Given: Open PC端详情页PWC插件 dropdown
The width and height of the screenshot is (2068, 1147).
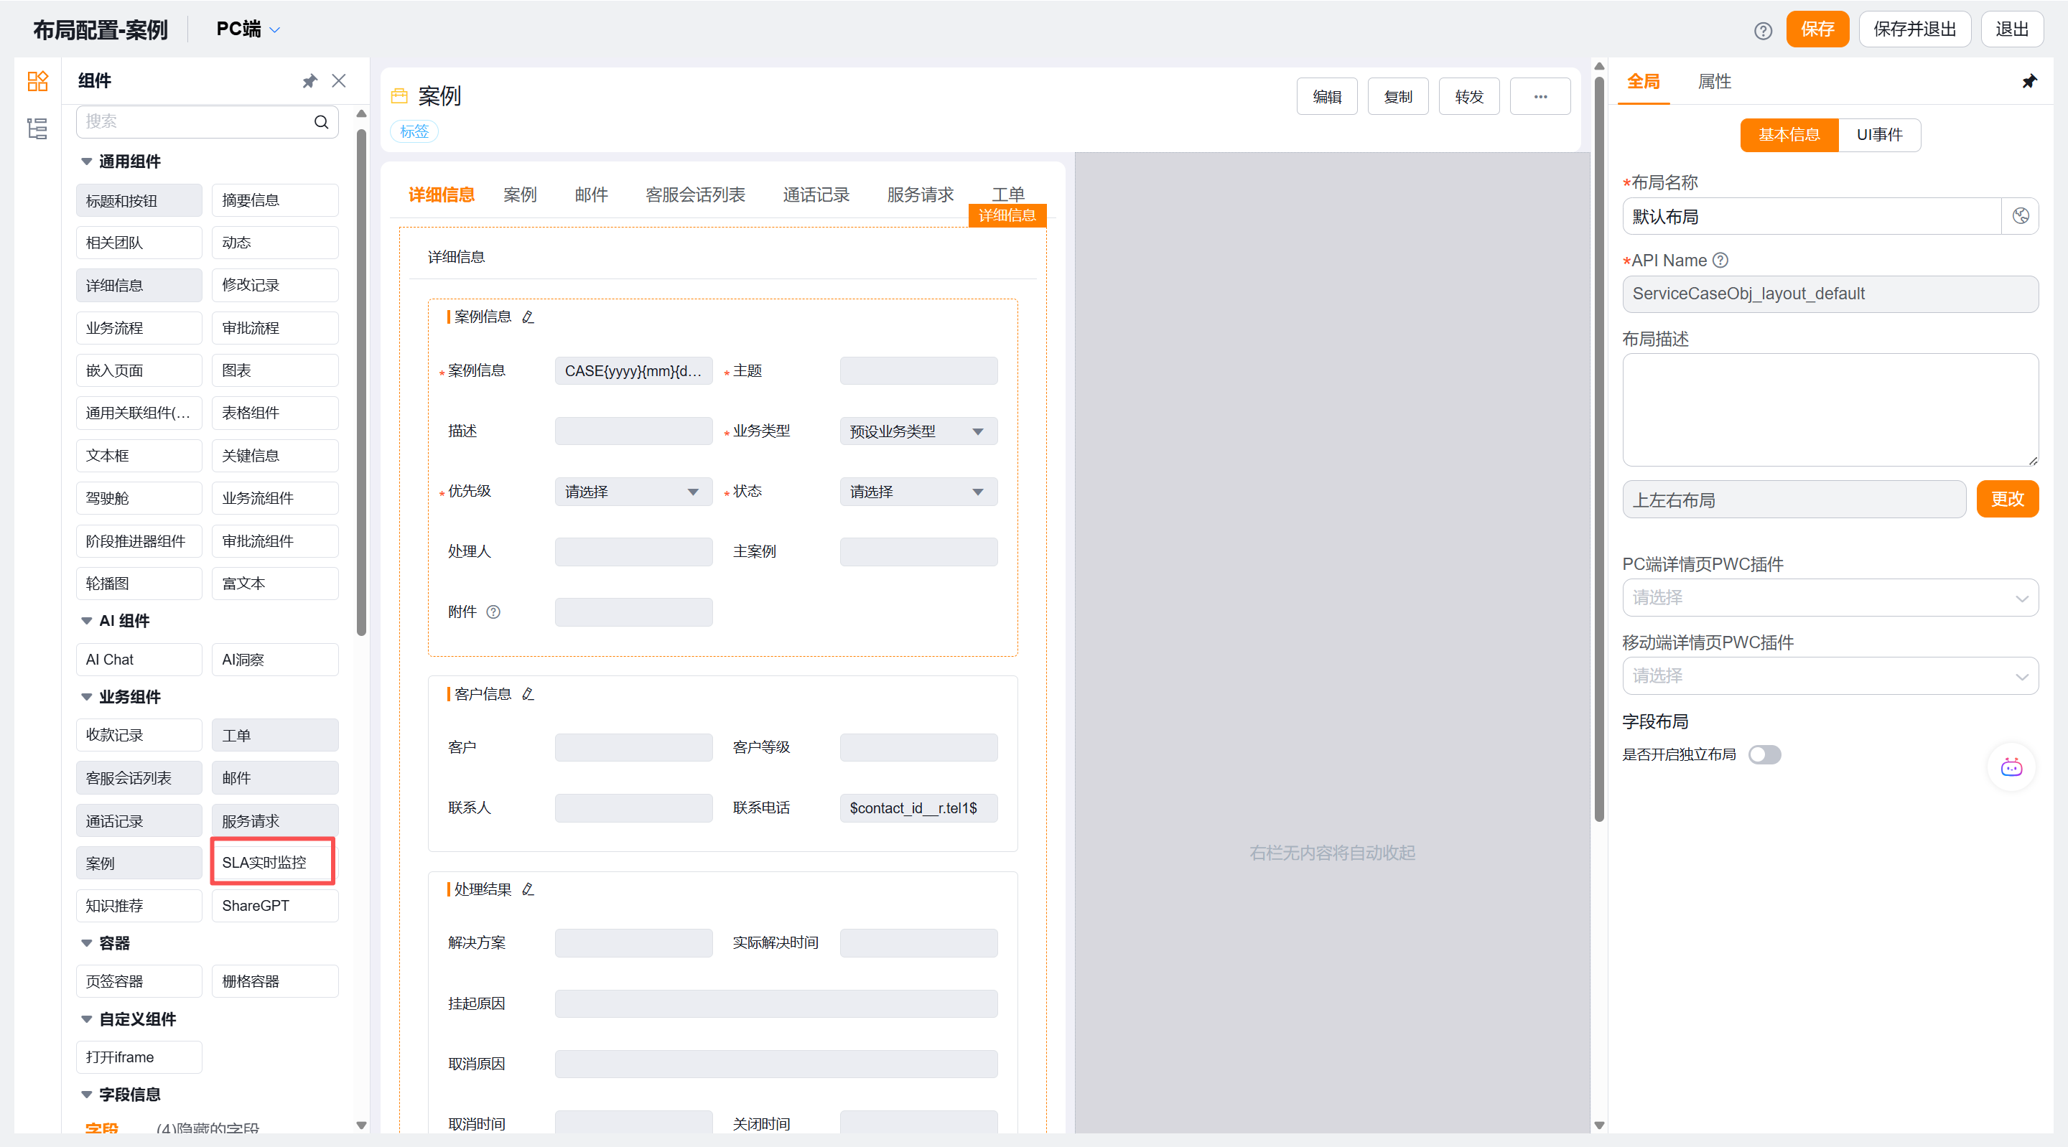Looking at the screenshot, I should pyautogui.click(x=1829, y=598).
